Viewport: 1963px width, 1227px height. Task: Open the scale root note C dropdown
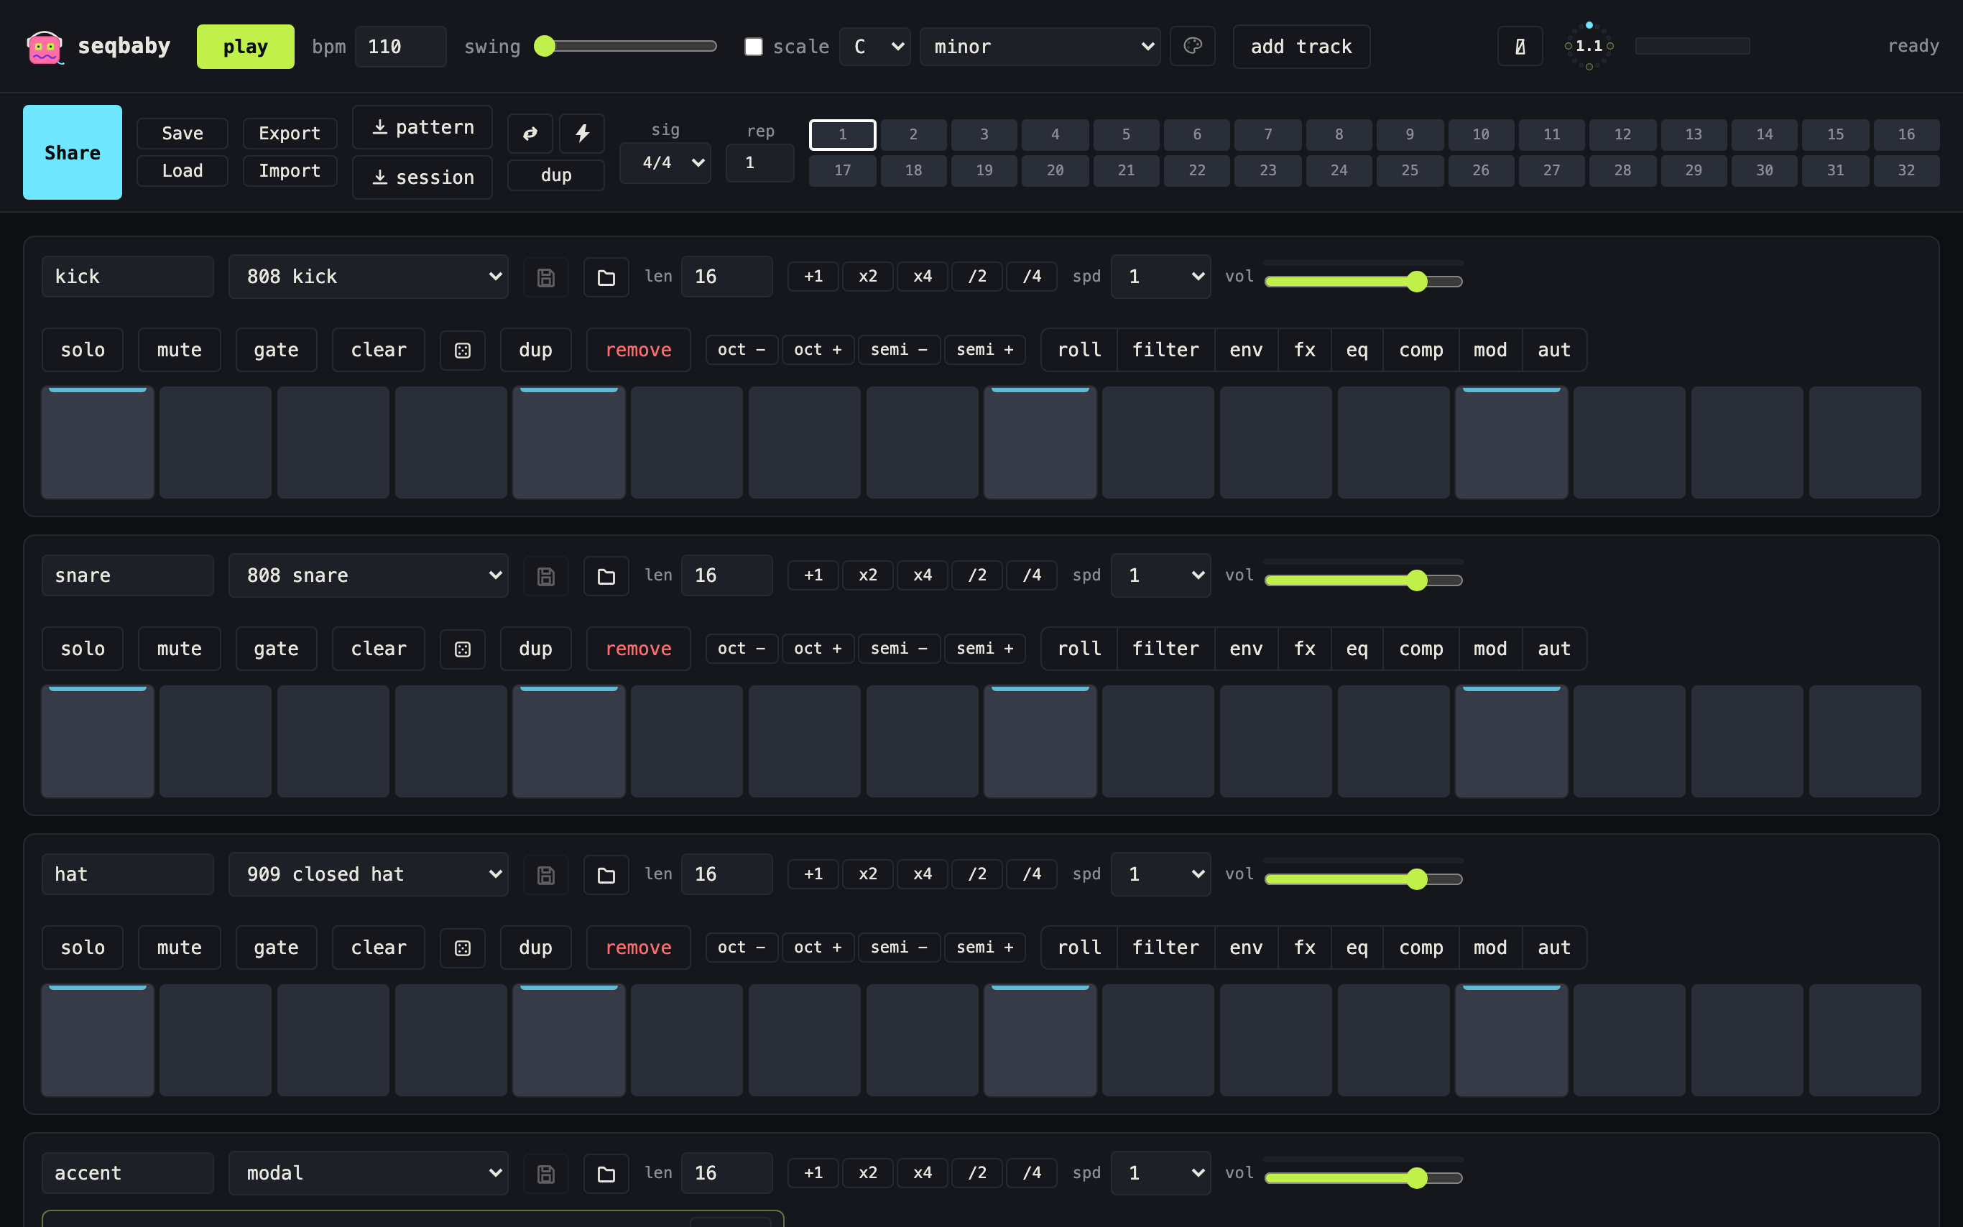874,46
